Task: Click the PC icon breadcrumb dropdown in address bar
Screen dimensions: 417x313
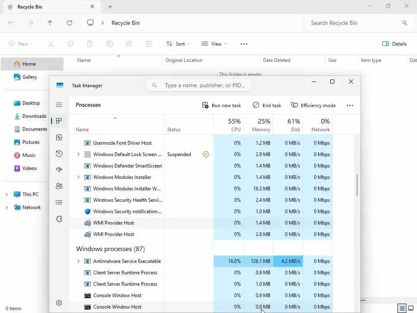Action: pyautogui.click(x=90, y=23)
